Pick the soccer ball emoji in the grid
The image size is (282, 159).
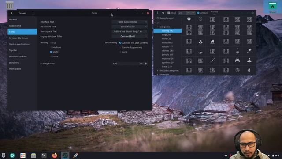pyautogui.click(x=189, y=19)
